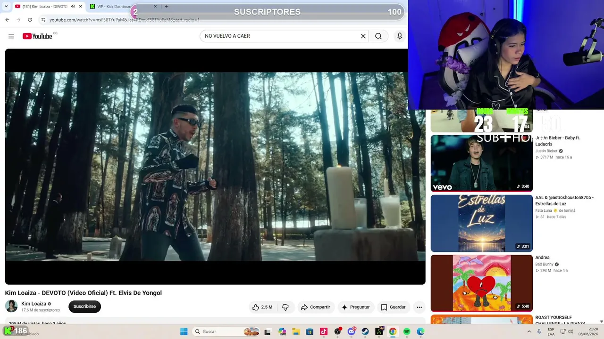Open the YouTube guide hamburger menu
604x339 pixels.
click(11, 36)
